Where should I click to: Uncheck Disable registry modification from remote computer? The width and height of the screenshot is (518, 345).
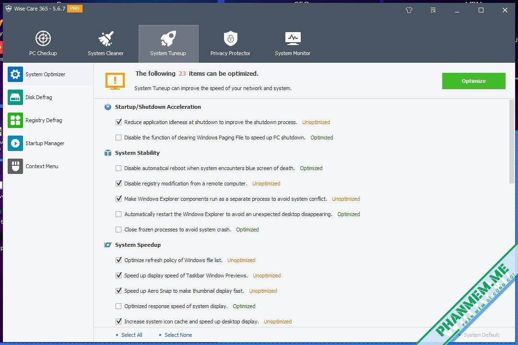[118, 184]
